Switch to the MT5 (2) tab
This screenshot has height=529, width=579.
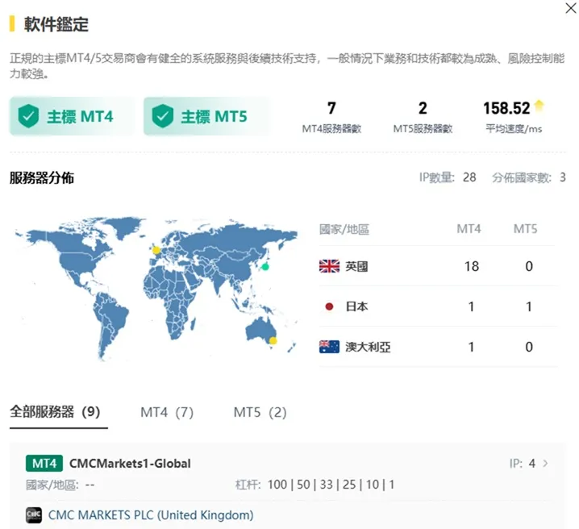[x=260, y=412]
